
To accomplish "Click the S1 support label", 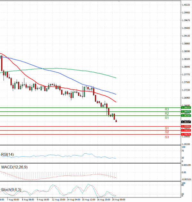I will tap(167, 128).
